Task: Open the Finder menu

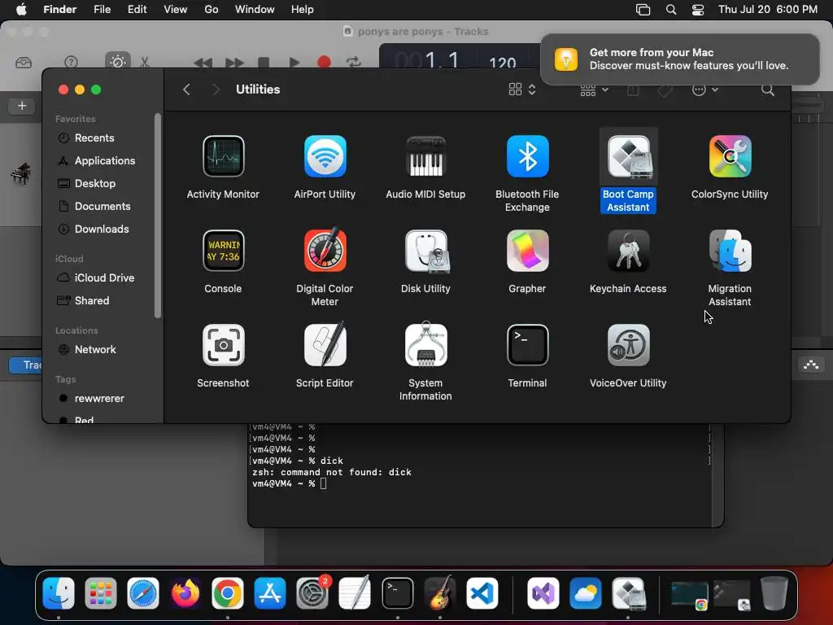Action: coord(59,10)
